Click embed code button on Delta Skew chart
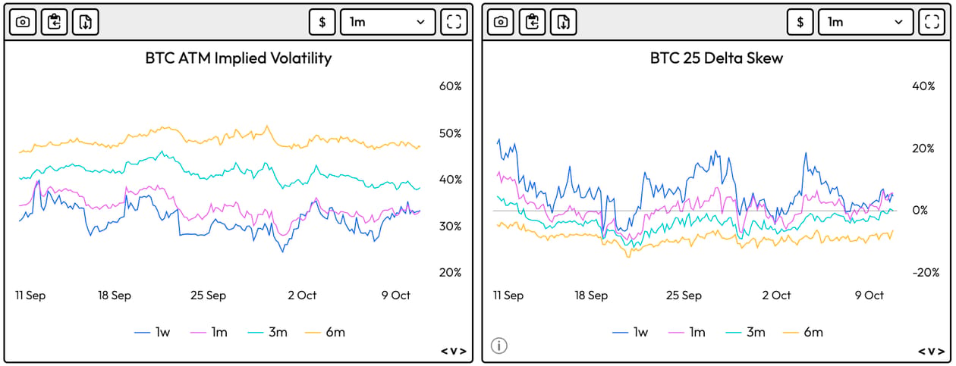The height and width of the screenshot is (366, 956). (x=932, y=351)
